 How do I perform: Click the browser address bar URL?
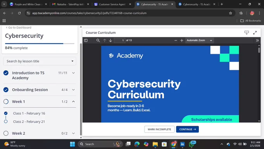(89, 13)
